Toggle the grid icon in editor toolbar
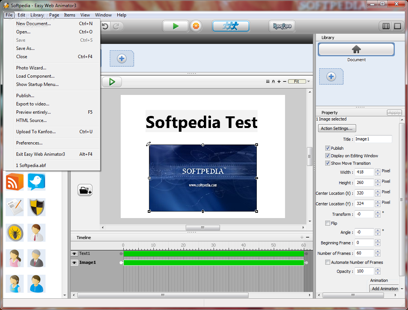The height and width of the screenshot is (310, 408). tap(268, 81)
